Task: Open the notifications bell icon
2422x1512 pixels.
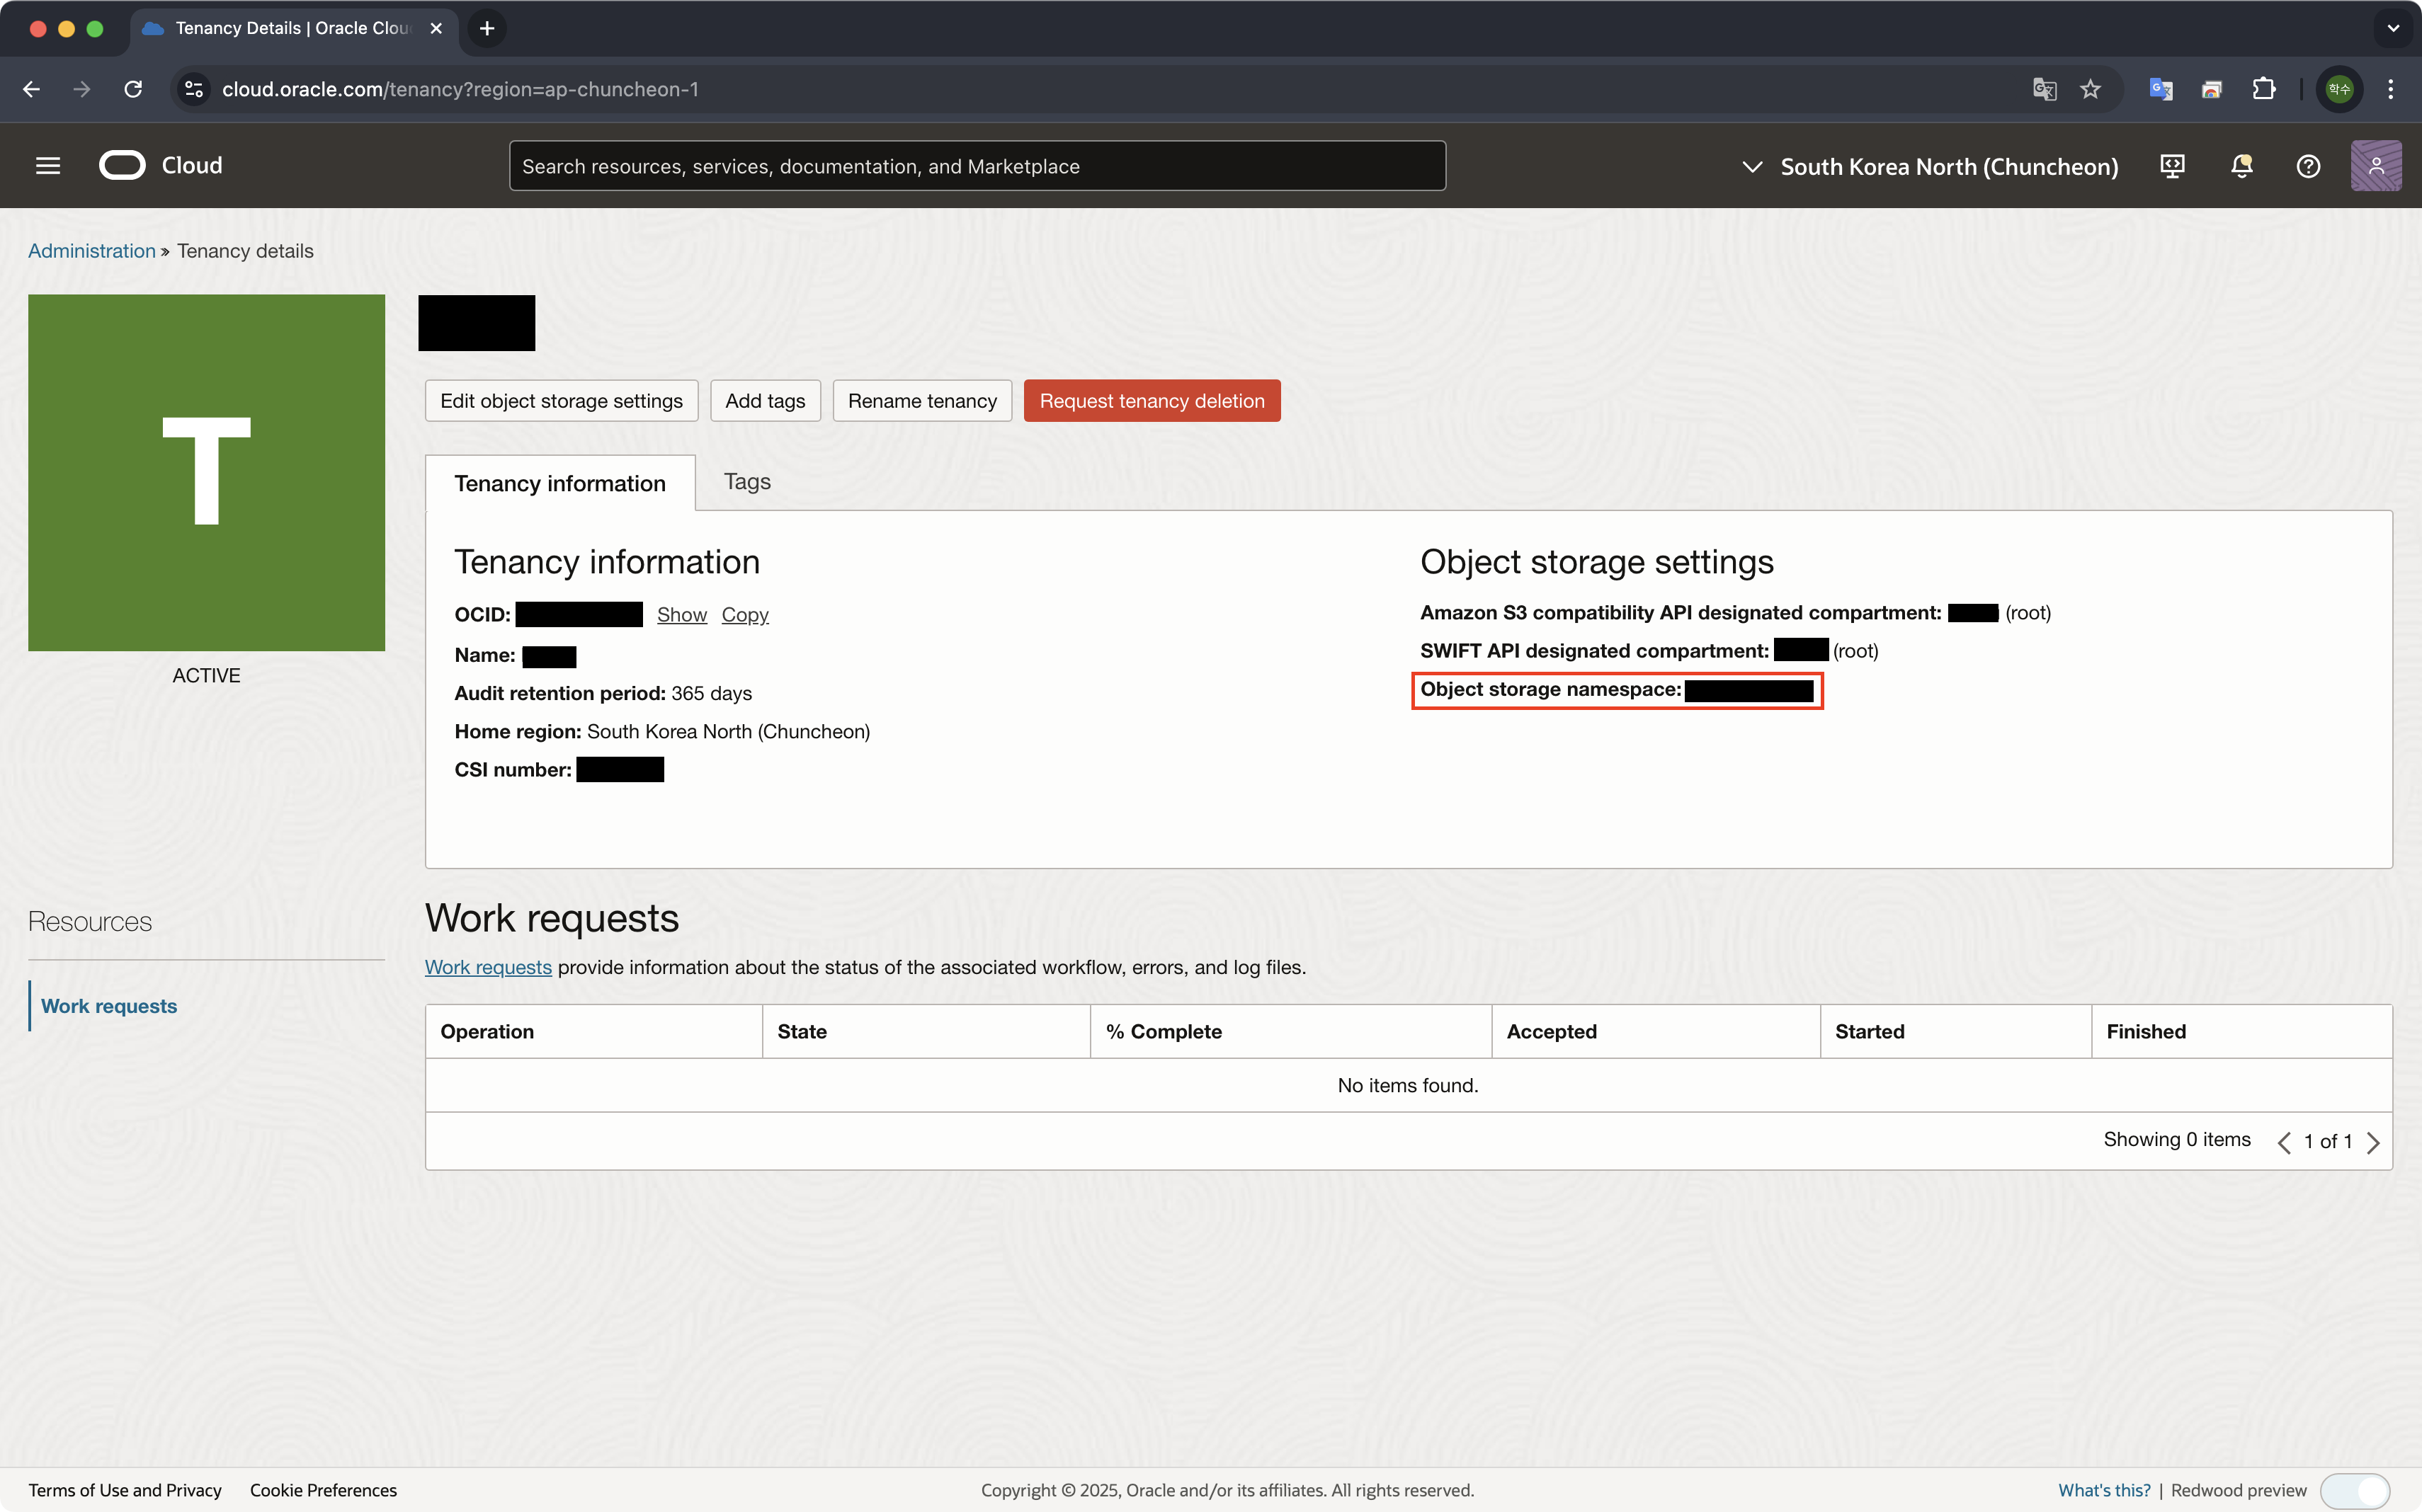Action: click(2241, 166)
